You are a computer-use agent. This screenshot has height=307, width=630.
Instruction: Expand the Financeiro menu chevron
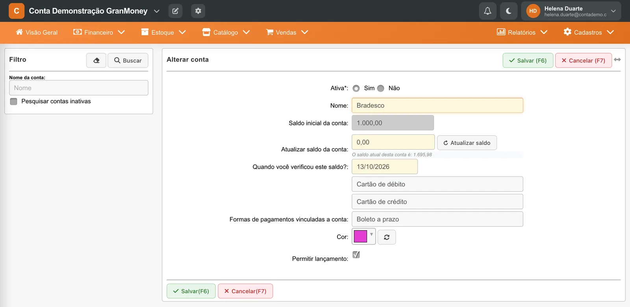click(121, 32)
